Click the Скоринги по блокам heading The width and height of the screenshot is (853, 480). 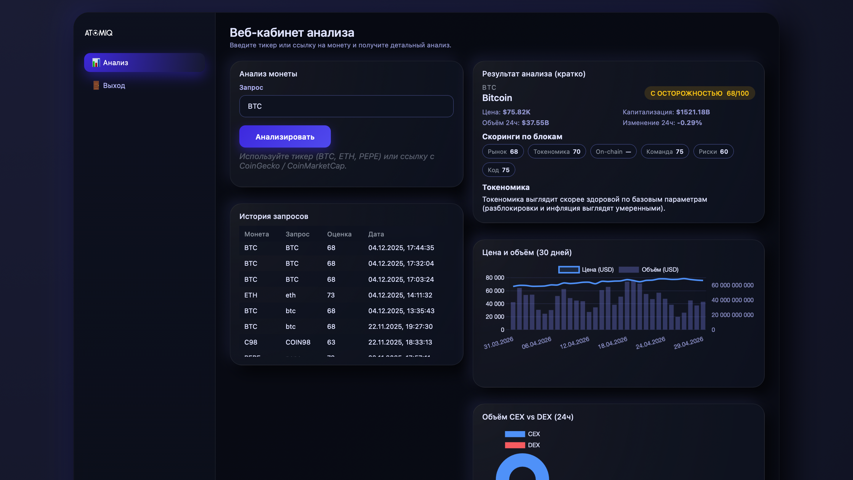click(522, 137)
